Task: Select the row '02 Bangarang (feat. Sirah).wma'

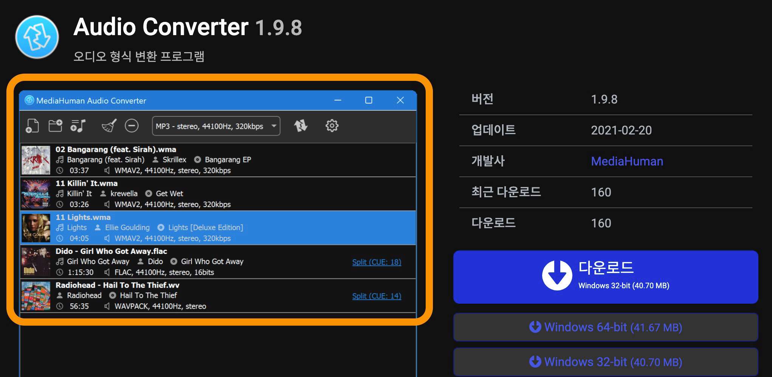Action: [x=218, y=160]
